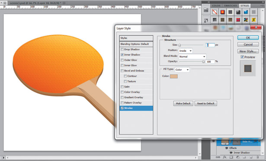
Task: Enable the Drop Shadow checkbox
Action: pos(122,50)
